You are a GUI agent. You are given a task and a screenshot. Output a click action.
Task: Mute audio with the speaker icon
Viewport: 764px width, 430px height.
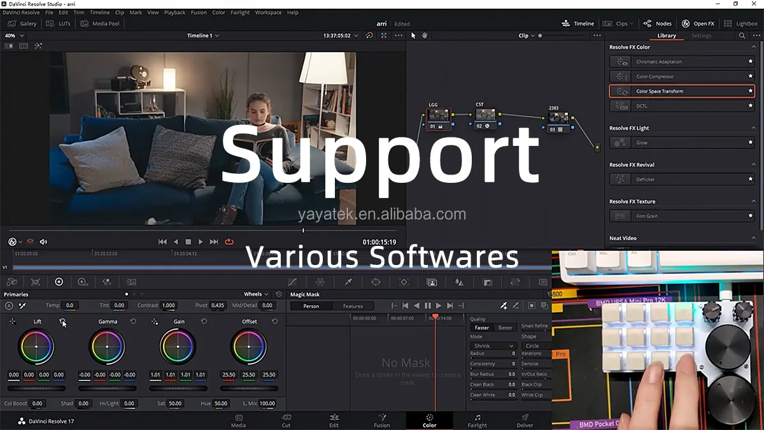(43, 242)
